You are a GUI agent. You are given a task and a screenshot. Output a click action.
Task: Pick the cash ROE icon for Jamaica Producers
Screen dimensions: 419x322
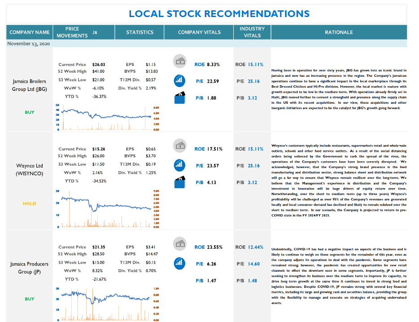pyautogui.click(x=180, y=244)
